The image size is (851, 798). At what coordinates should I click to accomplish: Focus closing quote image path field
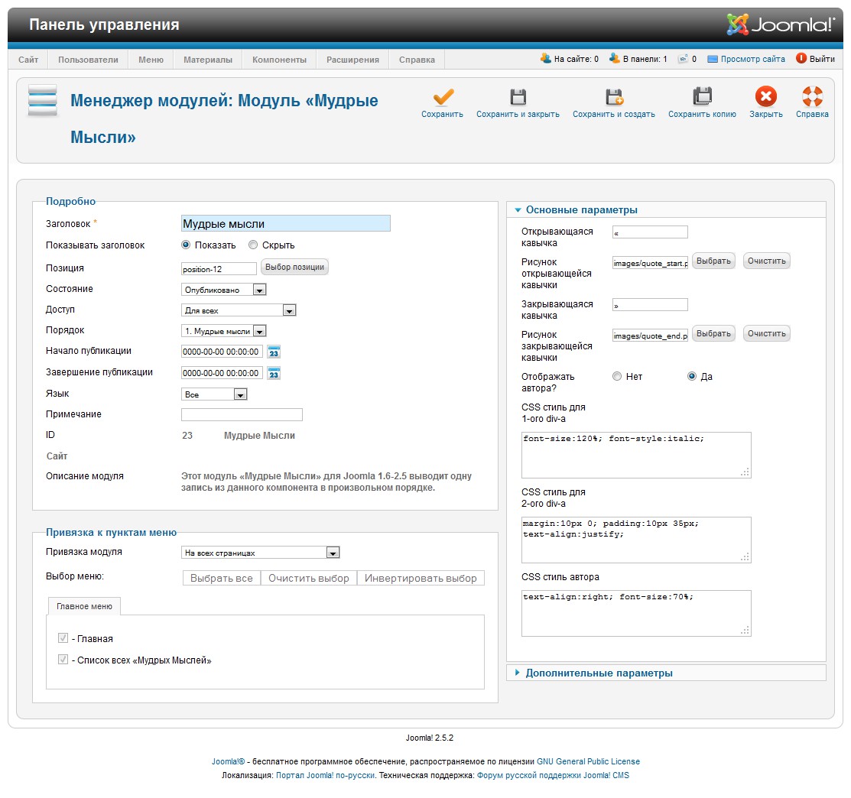point(650,336)
